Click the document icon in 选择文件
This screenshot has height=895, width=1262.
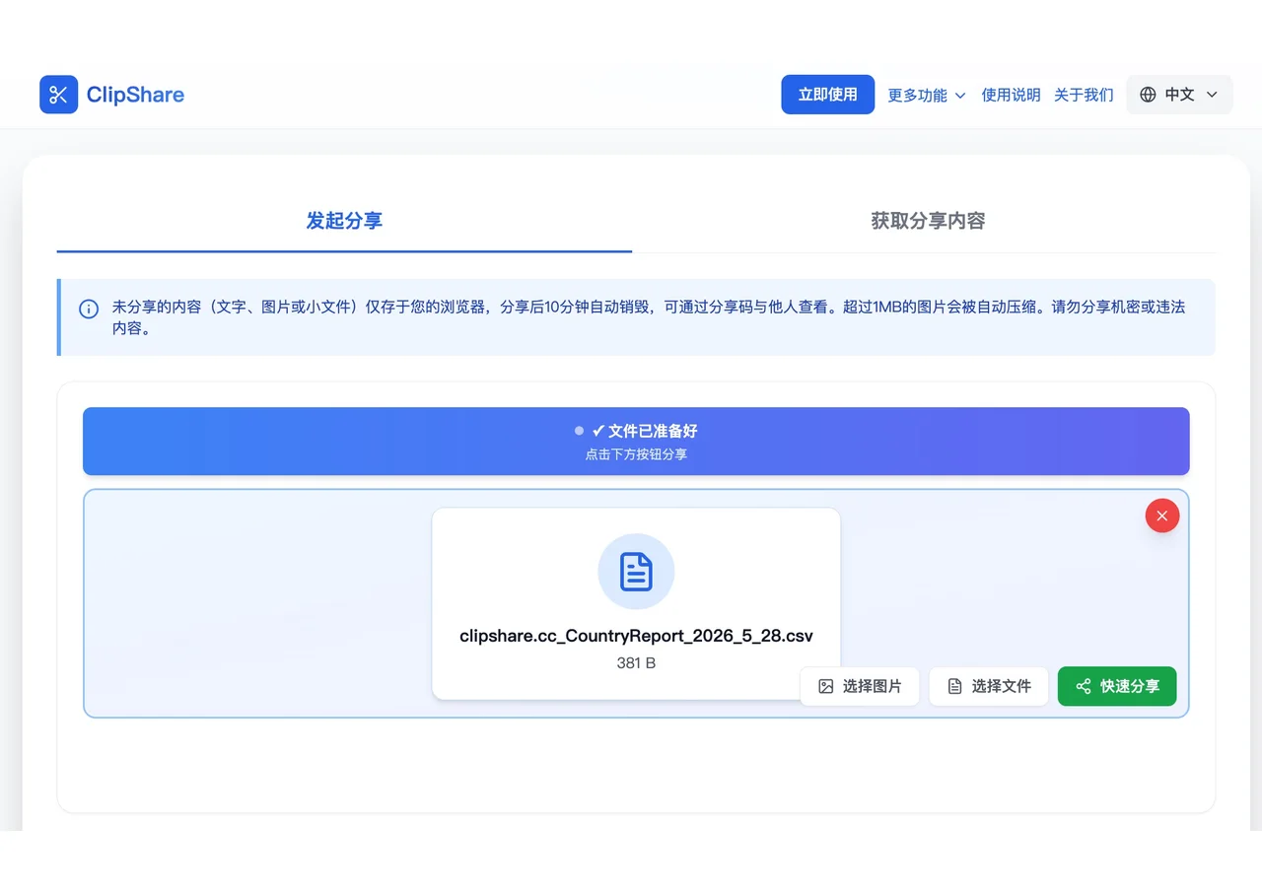point(954,686)
